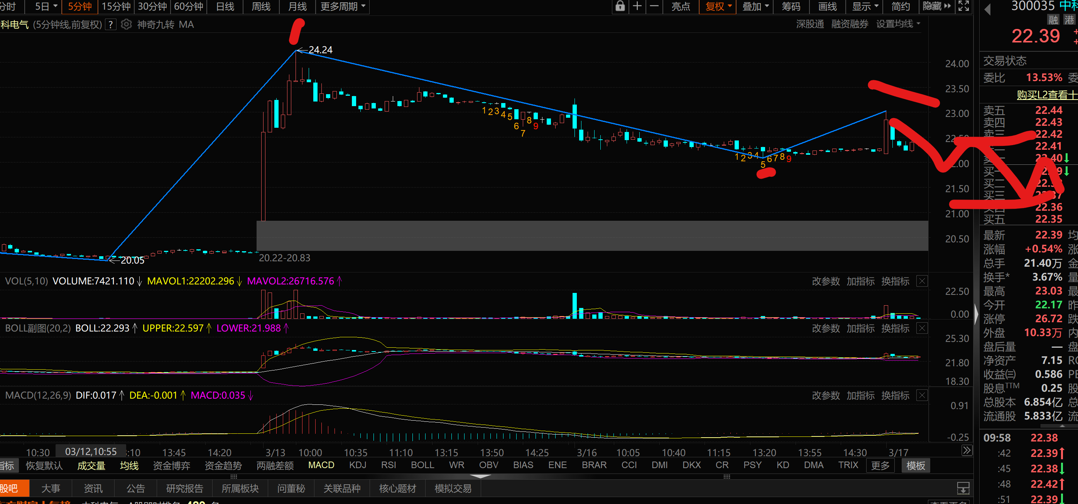Click the lock chart icon

620,6
